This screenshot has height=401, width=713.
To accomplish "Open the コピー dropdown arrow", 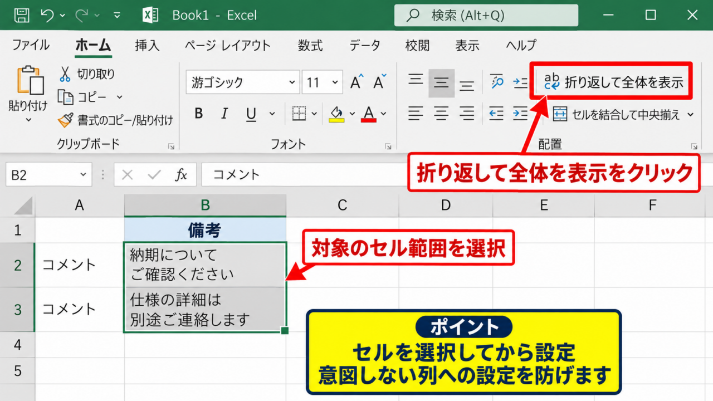I will tap(119, 97).
